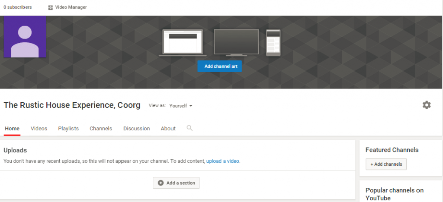The image size is (443, 202).
Task: Switch to the Home tab
Action: click(x=12, y=129)
